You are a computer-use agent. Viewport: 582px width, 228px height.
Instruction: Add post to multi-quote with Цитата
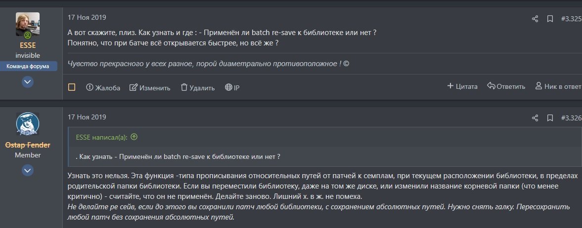click(462, 86)
